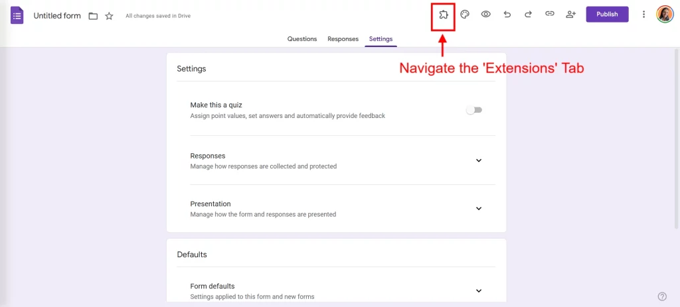
Task: Move form using folder icon
Action: [93, 16]
